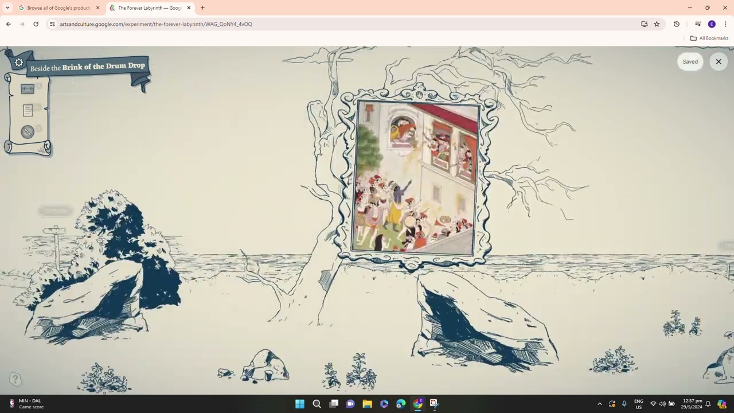Close The Forever Labyrinth tab
The width and height of the screenshot is (734, 413).
[x=189, y=8]
